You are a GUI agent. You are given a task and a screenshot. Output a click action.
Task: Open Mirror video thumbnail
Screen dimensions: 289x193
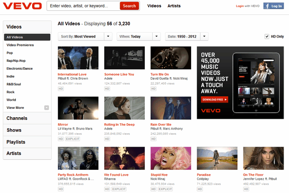78,108
